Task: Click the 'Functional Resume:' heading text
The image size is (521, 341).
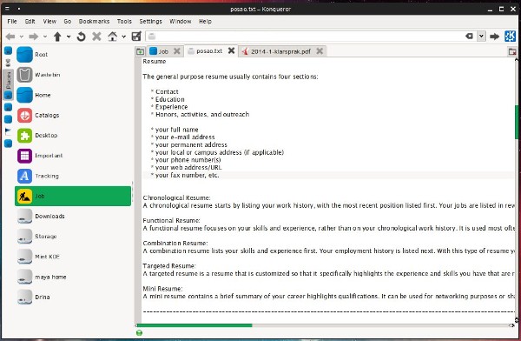Action: (x=171, y=220)
